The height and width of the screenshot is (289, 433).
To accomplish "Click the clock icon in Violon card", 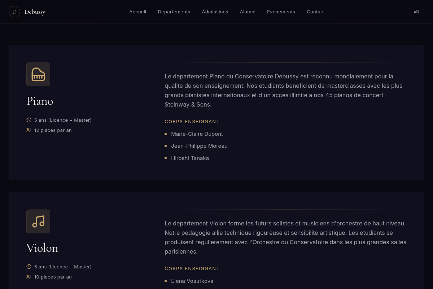I will [x=29, y=267].
